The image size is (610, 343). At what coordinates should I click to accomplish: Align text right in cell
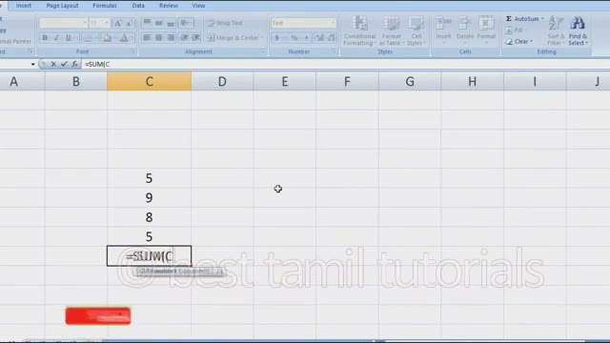pos(171,38)
